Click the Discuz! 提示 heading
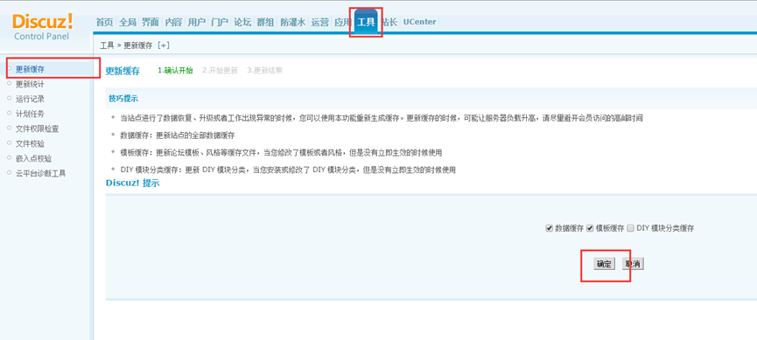The image size is (757, 340). pyautogui.click(x=133, y=184)
